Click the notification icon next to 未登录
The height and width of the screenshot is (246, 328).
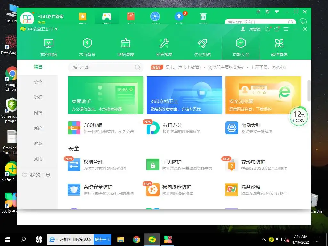267,29
